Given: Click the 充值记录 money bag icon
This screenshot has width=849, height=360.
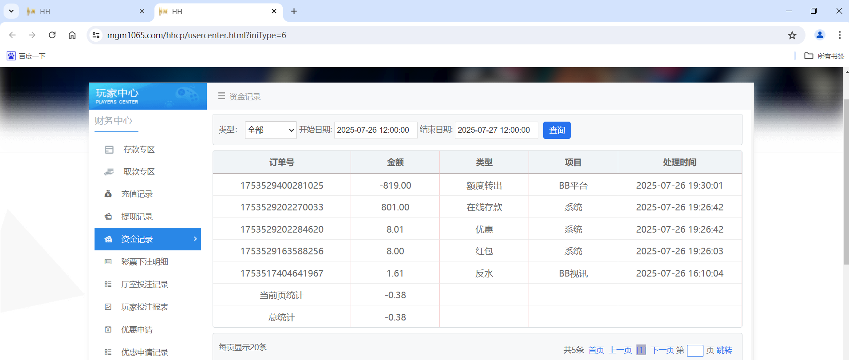Looking at the screenshot, I should point(108,194).
